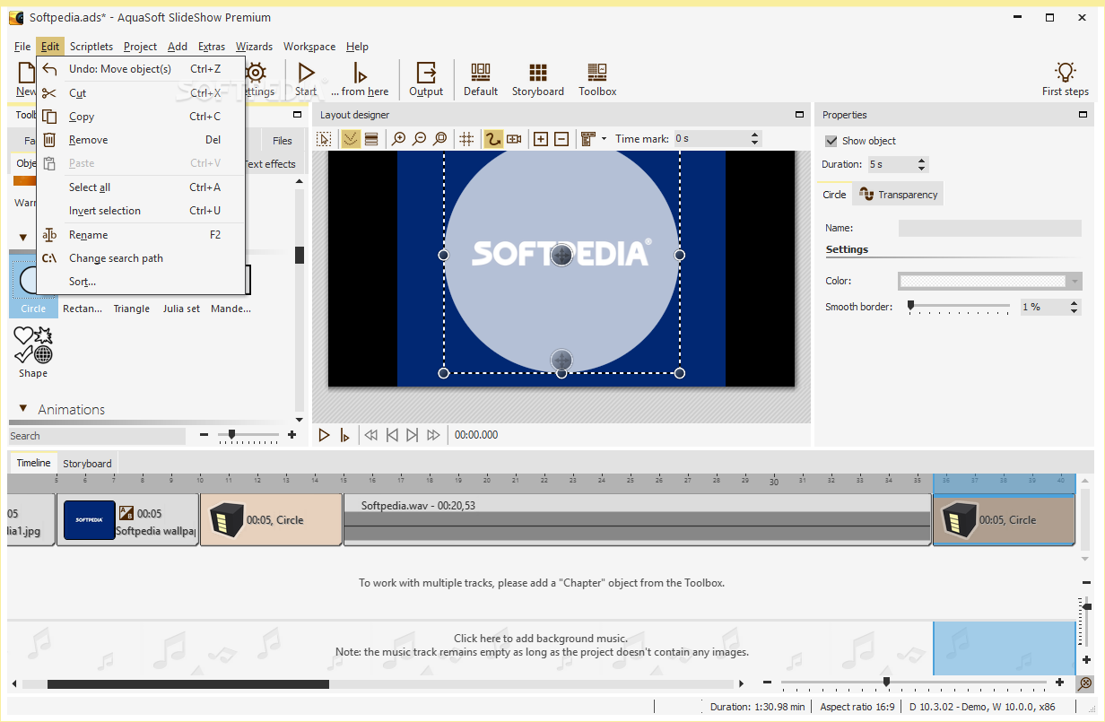The height and width of the screenshot is (722, 1105).
Task: Click the timeline zoom minus icon
Action: pyautogui.click(x=768, y=683)
